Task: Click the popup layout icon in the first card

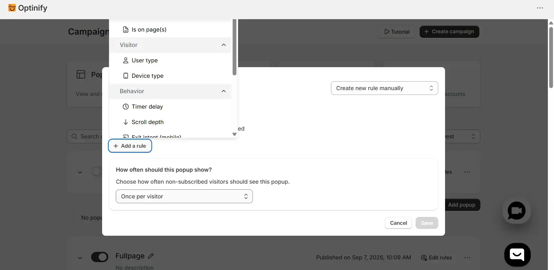Action: click(x=81, y=74)
